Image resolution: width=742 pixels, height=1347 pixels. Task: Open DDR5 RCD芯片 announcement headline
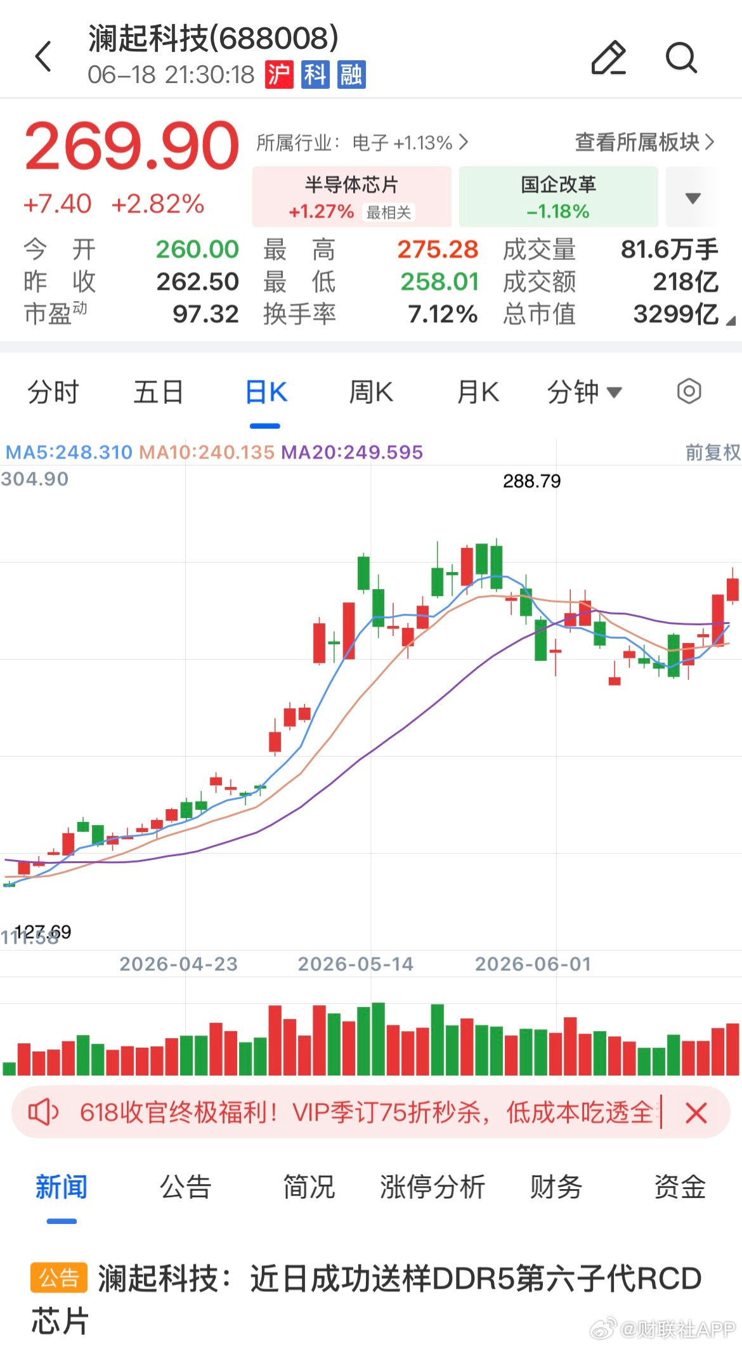pos(367,1299)
